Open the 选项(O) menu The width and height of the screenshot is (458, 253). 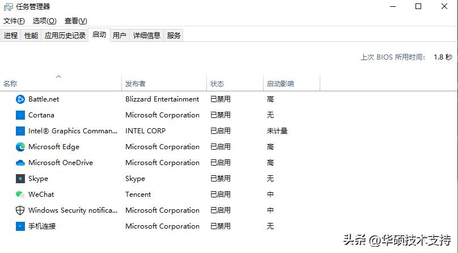click(44, 21)
